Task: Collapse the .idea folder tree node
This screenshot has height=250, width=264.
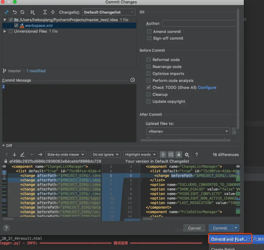Action: tap(5, 20)
